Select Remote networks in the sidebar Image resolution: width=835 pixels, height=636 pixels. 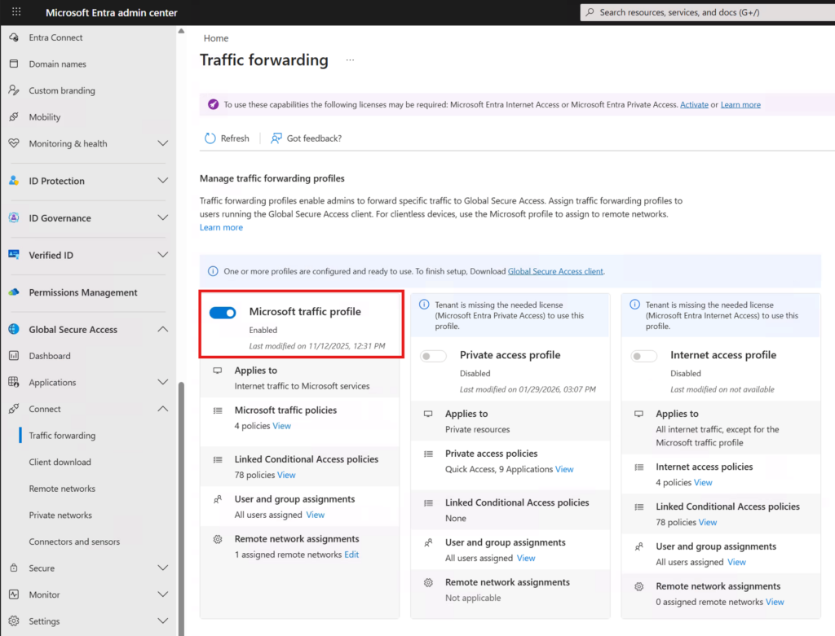pyautogui.click(x=62, y=489)
